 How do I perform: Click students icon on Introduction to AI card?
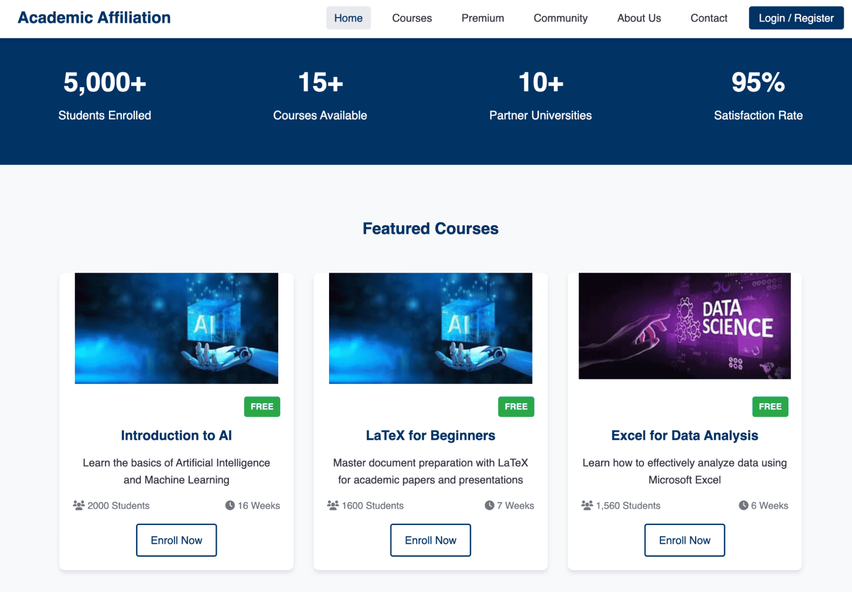(x=78, y=505)
